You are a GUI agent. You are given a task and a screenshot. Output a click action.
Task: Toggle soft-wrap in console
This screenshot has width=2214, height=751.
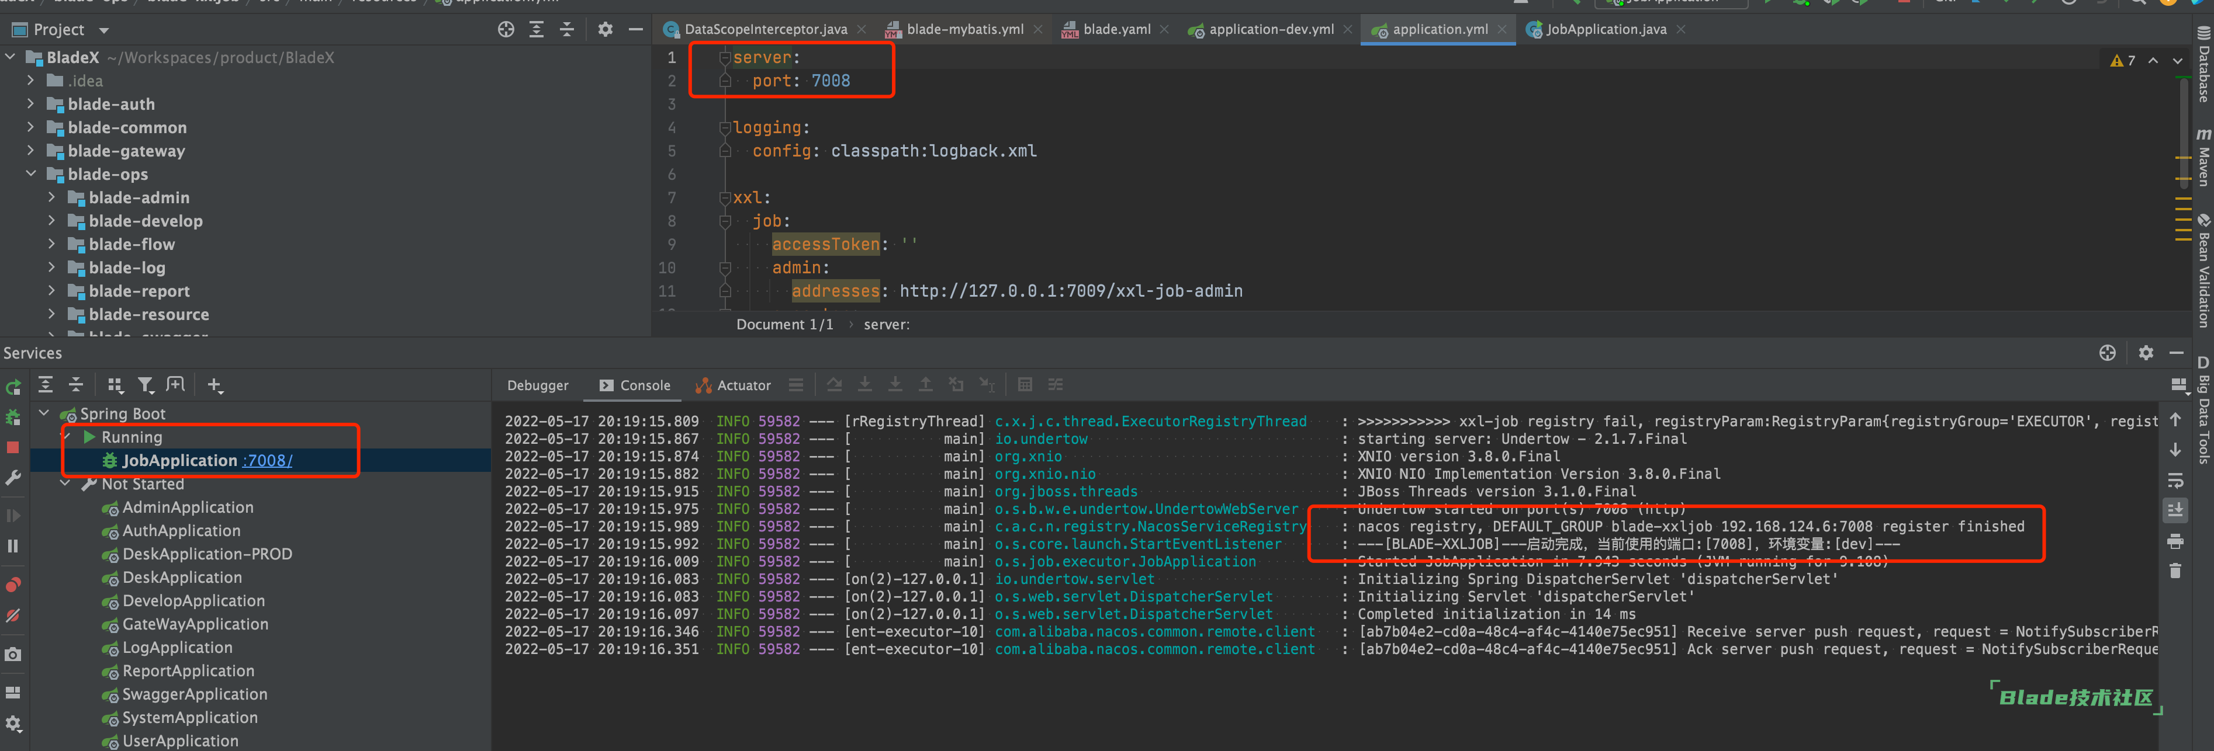pyautogui.click(x=2175, y=480)
